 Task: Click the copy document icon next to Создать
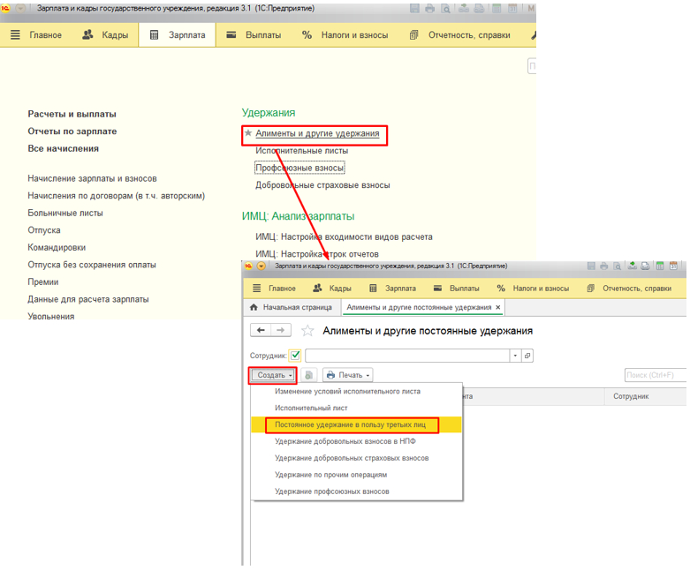(309, 375)
